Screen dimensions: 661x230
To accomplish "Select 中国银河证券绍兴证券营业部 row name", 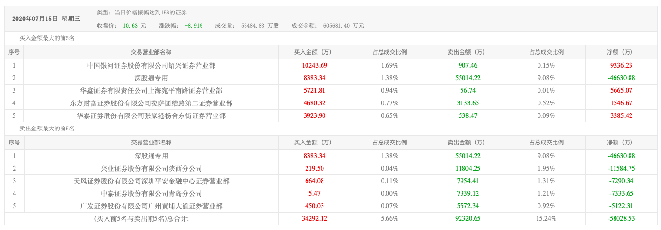I will (x=151, y=65).
